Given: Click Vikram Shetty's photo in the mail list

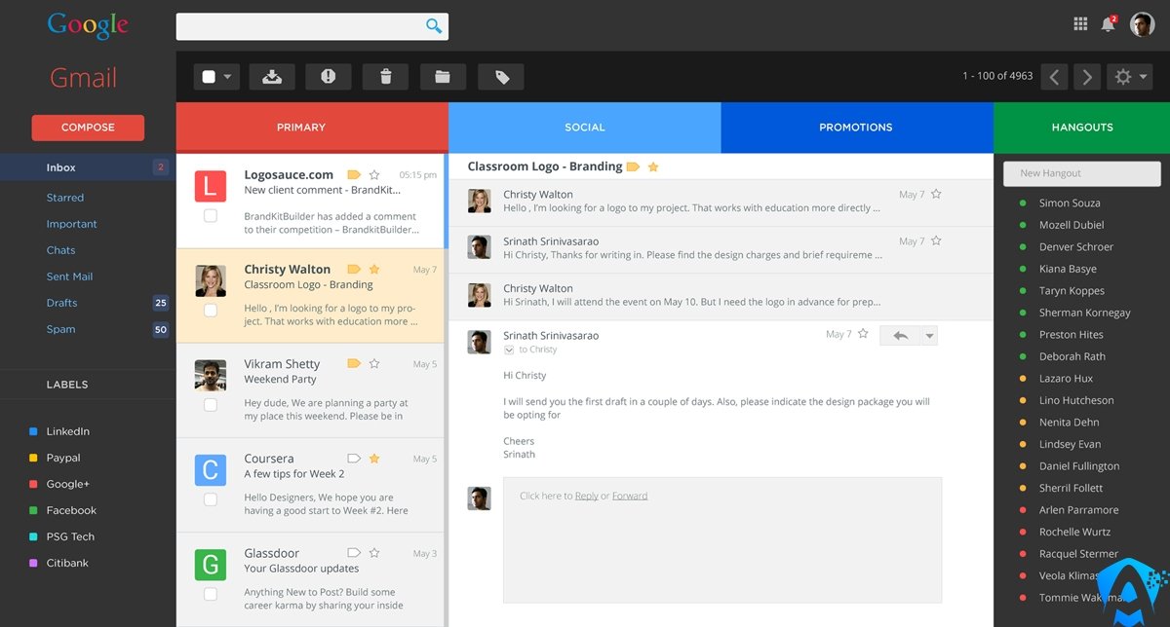Looking at the screenshot, I should click(211, 376).
